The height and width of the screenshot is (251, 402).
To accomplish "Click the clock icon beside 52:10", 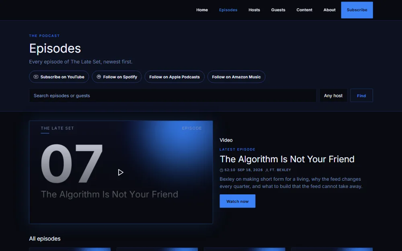I will pyautogui.click(x=222, y=170).
